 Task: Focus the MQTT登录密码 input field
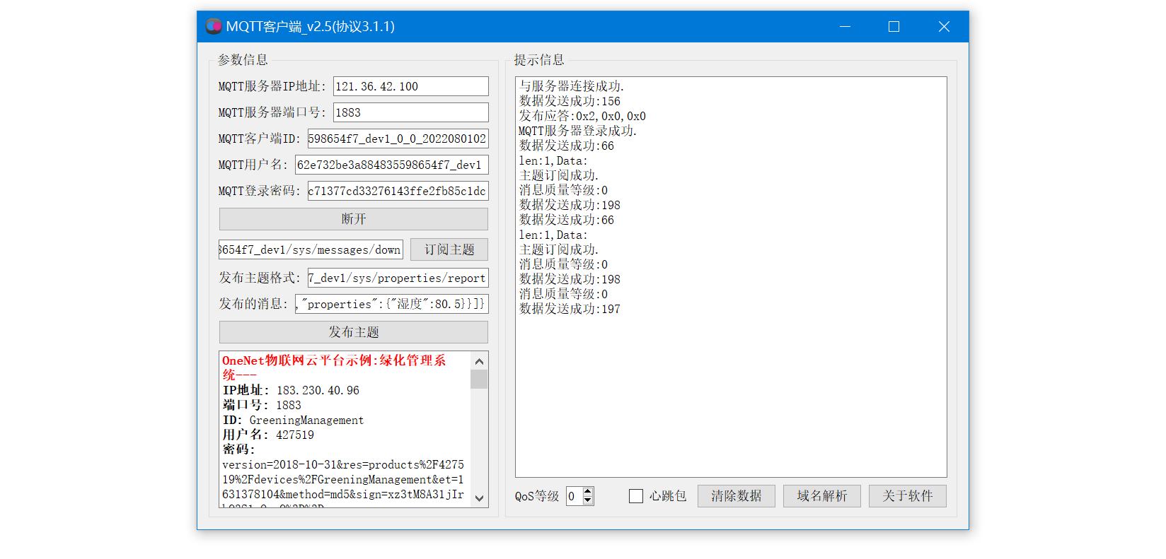click(x=398, y=191)
